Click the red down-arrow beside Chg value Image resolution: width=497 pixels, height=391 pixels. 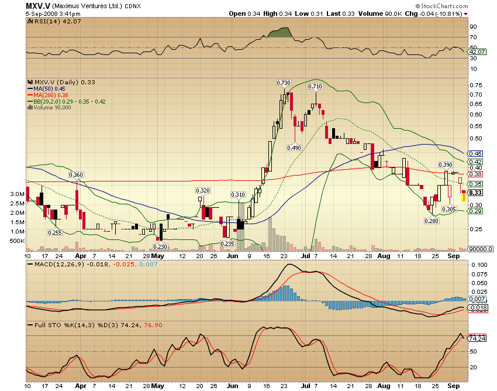pyautogui.click(x=465, y=14)
